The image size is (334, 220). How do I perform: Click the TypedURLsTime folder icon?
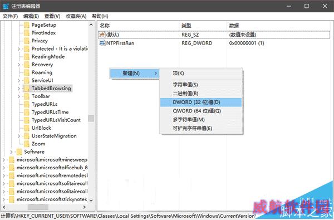[x=26, y=112]
